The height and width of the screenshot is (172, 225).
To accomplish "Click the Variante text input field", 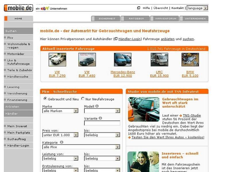I will 102,123.
